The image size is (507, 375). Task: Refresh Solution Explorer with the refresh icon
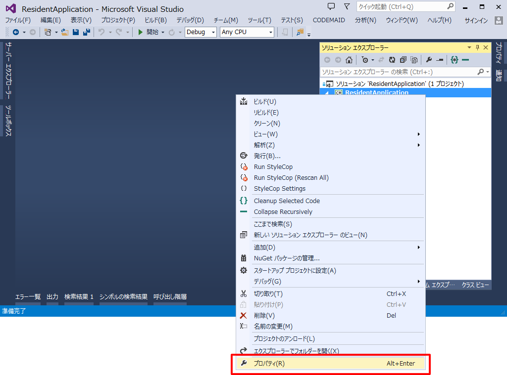click(x=392, y=60)
